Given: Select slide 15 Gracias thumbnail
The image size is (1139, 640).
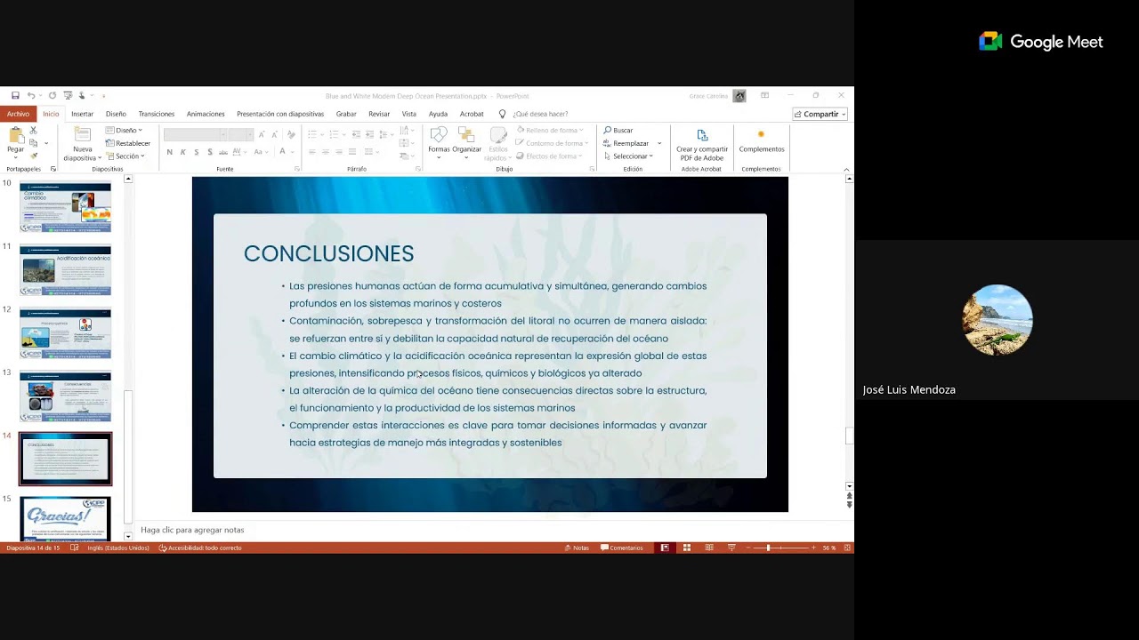Looking at the screenshot, I should pyautogui.click(x=66, y=518).
